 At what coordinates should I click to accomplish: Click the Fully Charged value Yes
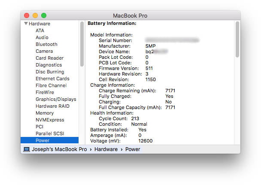click(169, 96)
